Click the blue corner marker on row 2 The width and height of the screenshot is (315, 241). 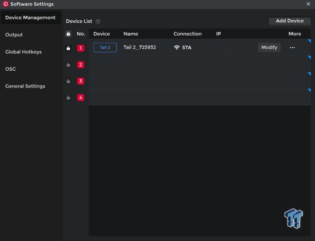[308, 57]
